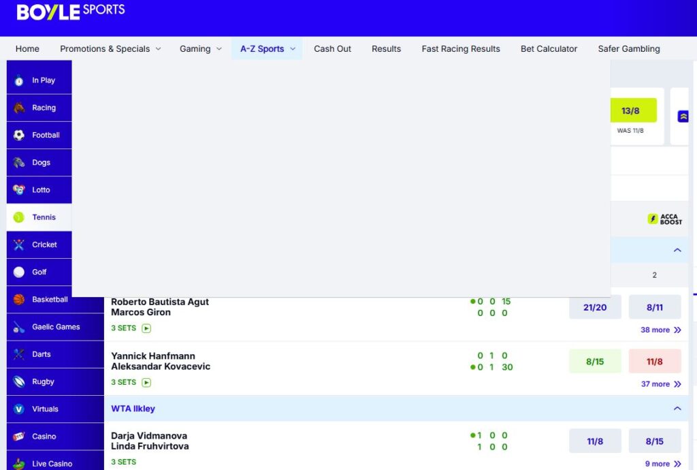The width and height of the screenshot is (697, 470).
Task: Select the Dogs greyhound icon
Action: click(18, 163)
